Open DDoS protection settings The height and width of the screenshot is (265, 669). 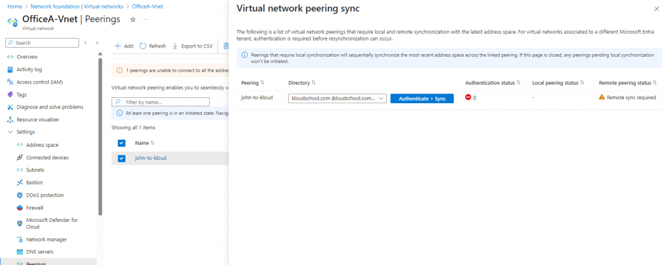click(x=44, y=195)
